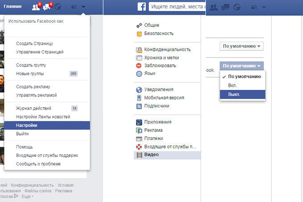Open Заблокировать settings section
This screenshot has height=202, width=303.
(x=160, y=66)
